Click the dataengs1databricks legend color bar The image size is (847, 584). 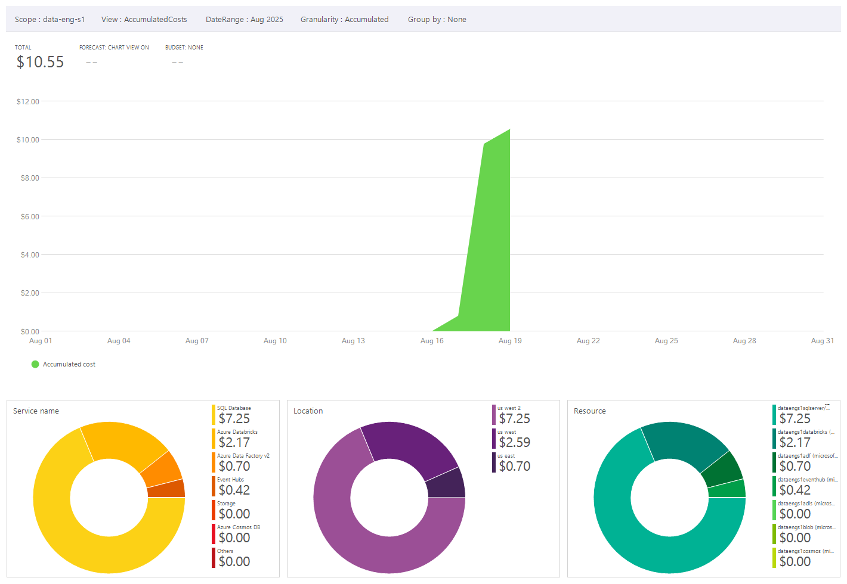(x=774, y=439)
